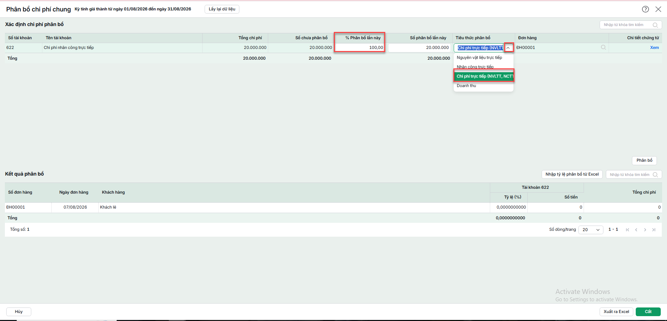Click the green Cất button
667x321 pixels.
point(648,312)
